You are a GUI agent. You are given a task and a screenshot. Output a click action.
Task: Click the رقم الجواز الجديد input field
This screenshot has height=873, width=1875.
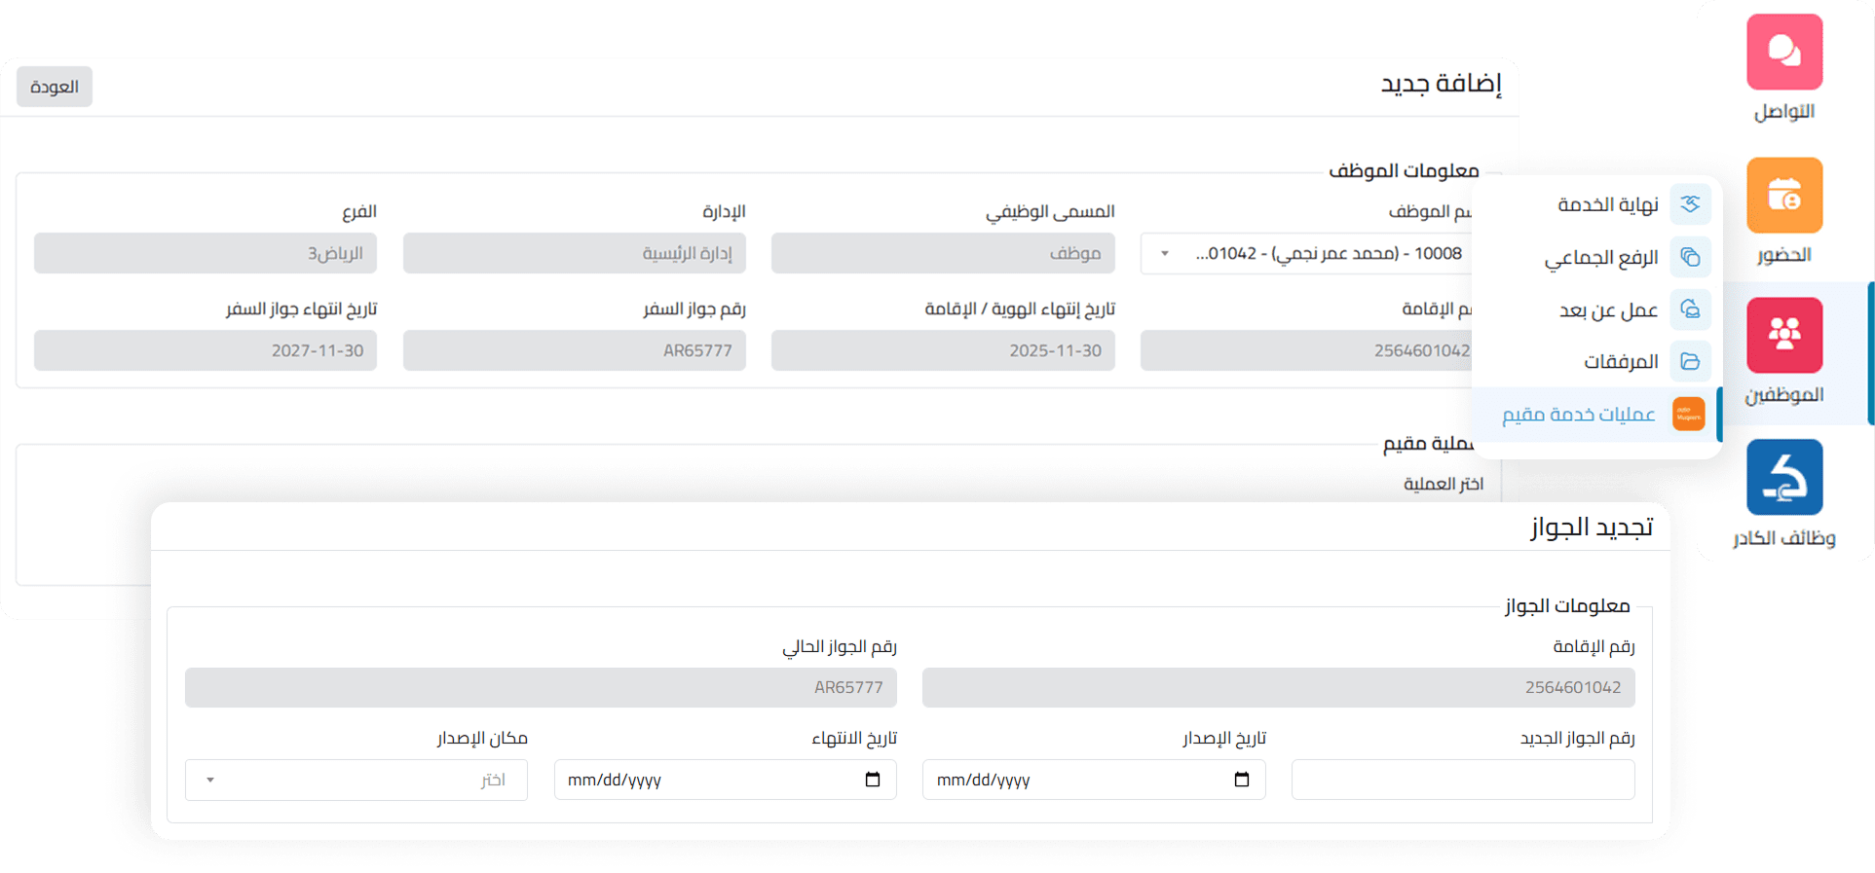pos(1462,780)
